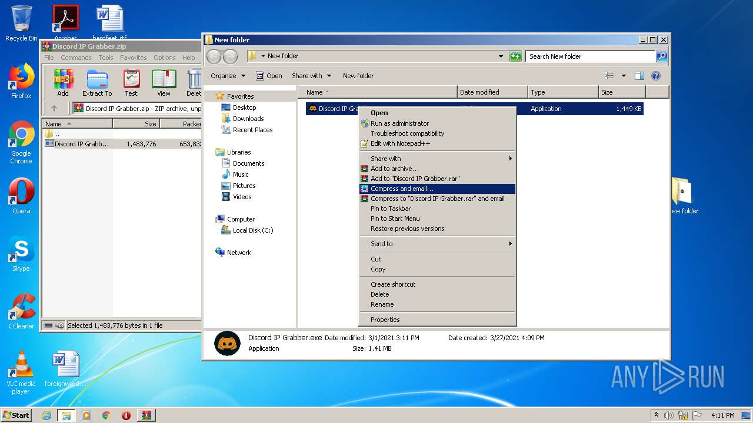
Task: Click the Explorer back navigation arrow
Action: [214, 56]
